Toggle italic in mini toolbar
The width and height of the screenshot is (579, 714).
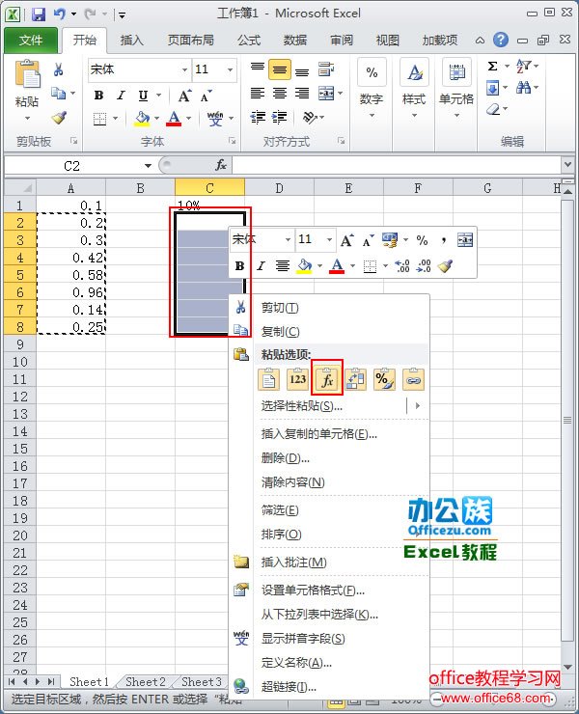click(261, 266)
